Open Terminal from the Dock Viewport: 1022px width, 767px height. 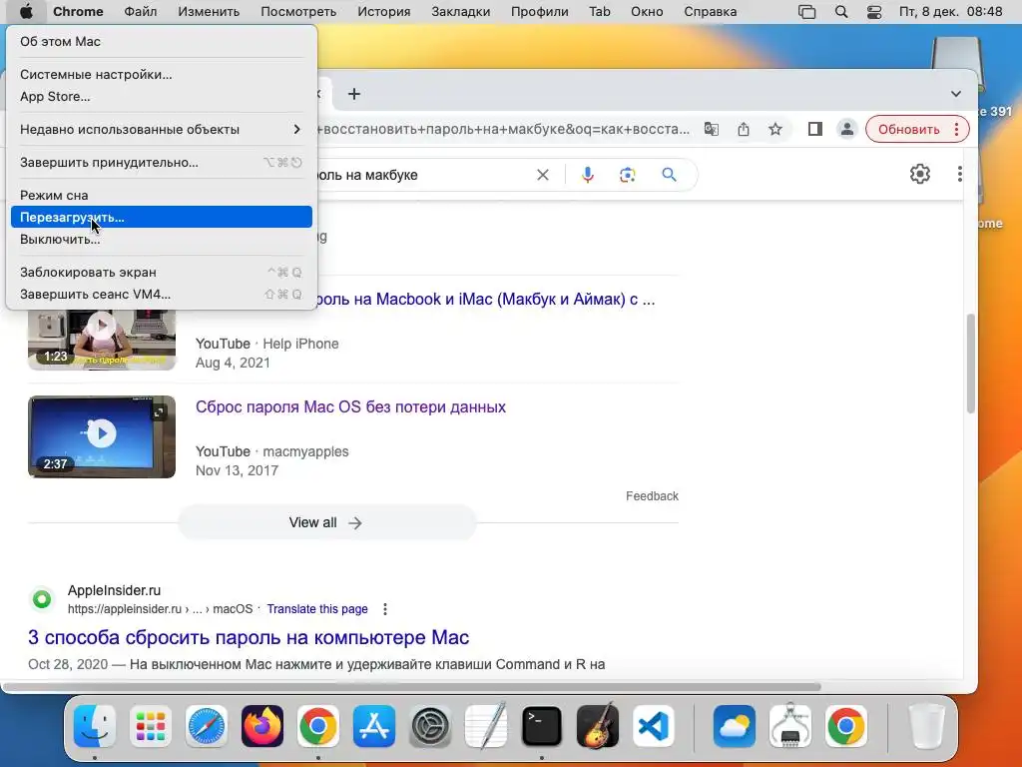(542, 726)
